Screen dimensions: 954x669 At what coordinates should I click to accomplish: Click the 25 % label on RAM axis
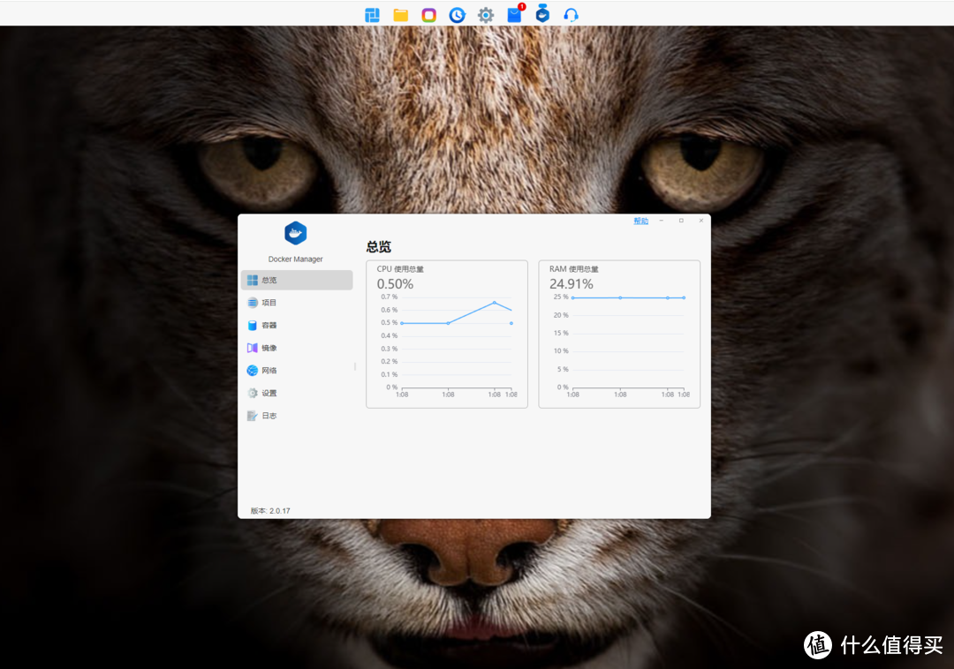click(x=561, y=297)
